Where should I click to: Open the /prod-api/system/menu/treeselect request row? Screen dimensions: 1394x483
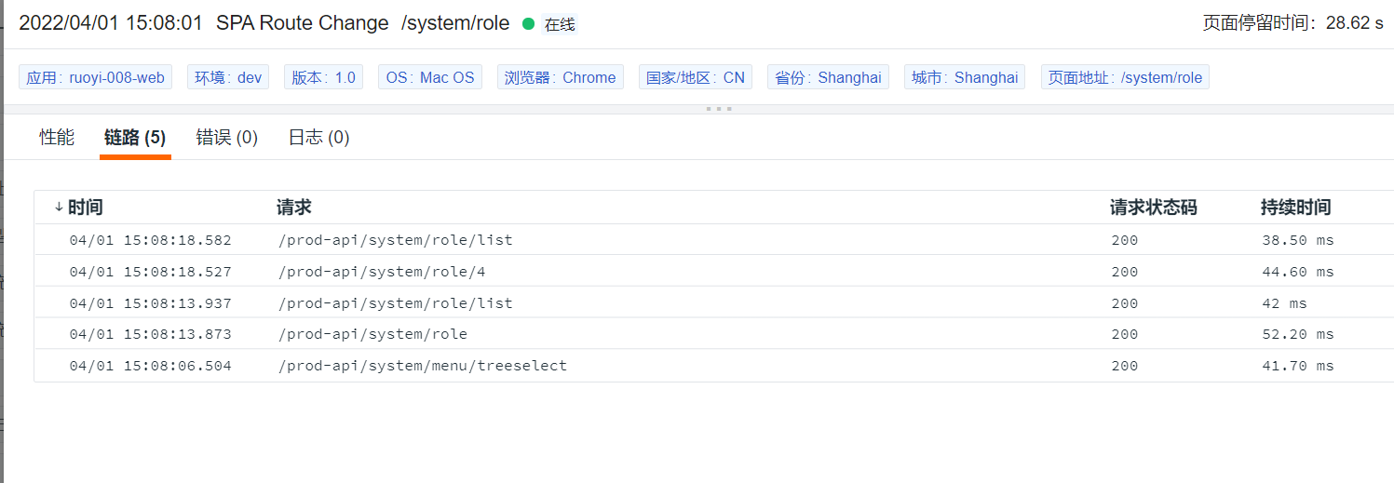point(713,366)
